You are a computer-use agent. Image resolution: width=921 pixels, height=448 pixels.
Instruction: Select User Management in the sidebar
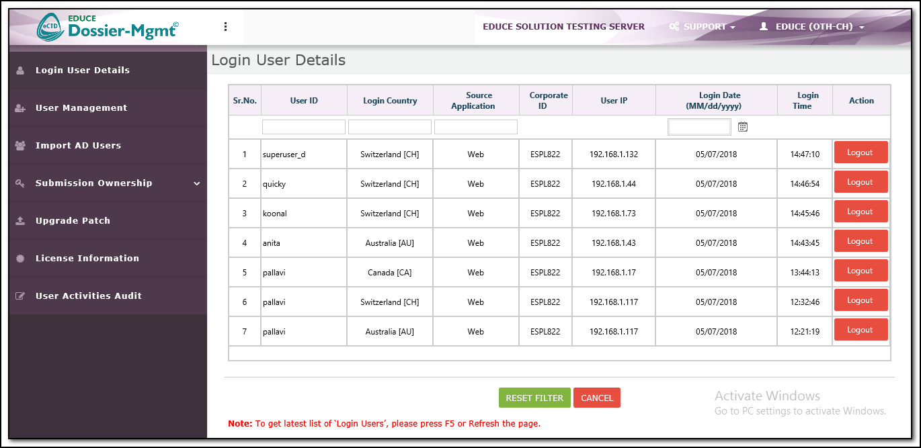[x=81, y=108]
